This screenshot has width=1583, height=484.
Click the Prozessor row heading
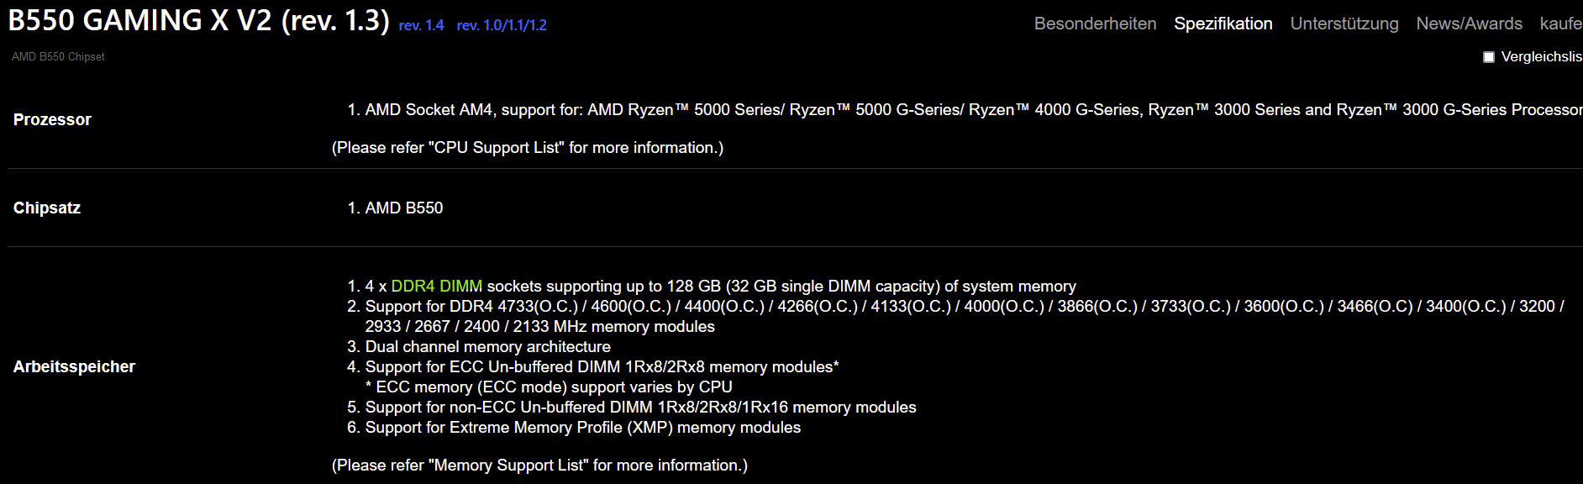[x=52, y=119]
